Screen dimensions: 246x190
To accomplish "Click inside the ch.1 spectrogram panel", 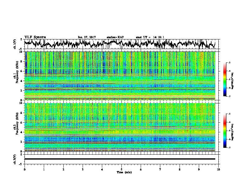I will [x=120, y=76].
